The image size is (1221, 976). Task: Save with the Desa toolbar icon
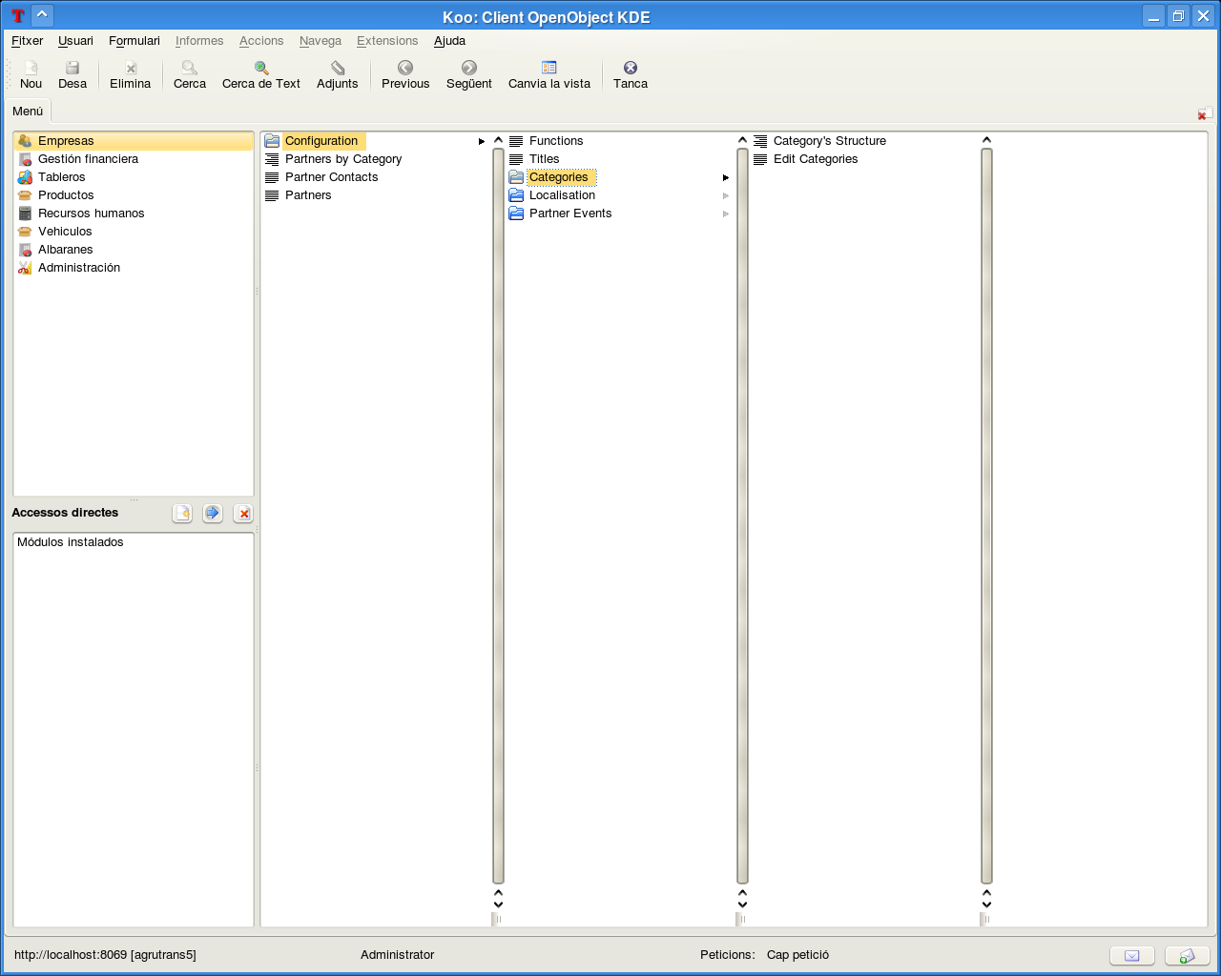point(72,74)
